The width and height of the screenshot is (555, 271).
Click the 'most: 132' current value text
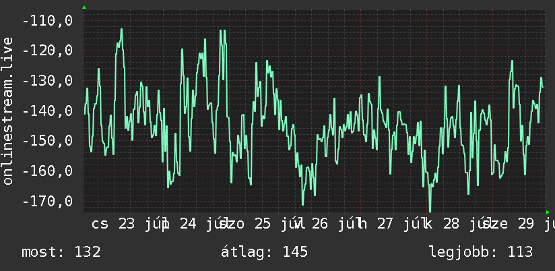tap(61, 252)
